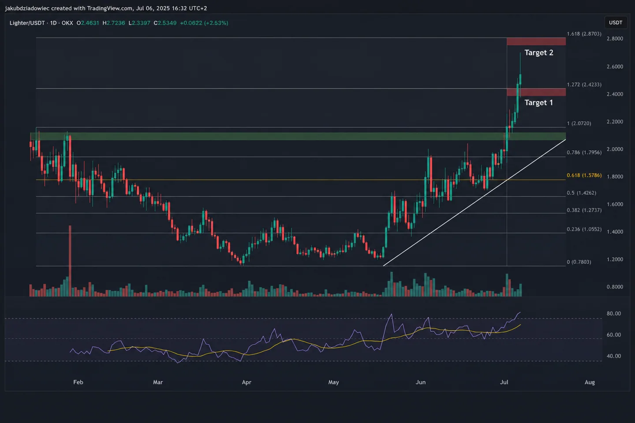Click the Jun label on time axis

(421, 382)
